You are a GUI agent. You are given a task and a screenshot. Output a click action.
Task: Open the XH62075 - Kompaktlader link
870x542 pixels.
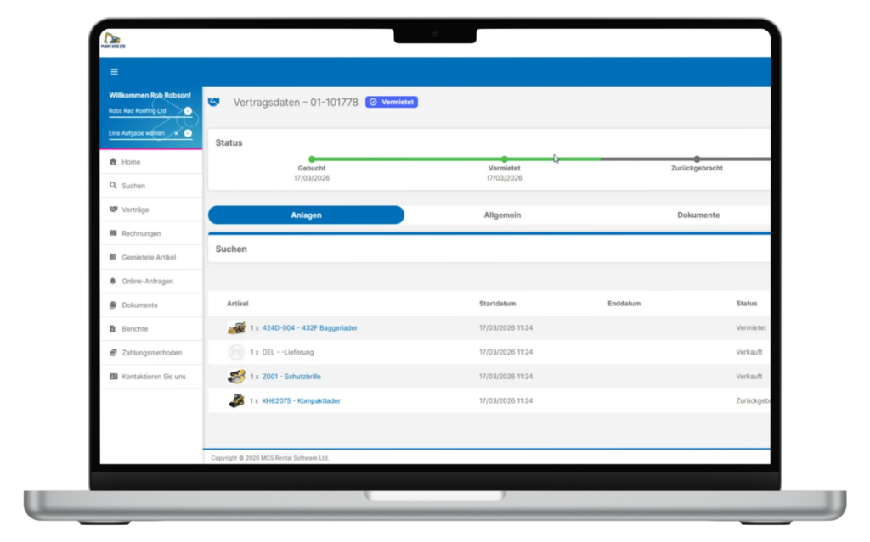(x=301, y=400)
